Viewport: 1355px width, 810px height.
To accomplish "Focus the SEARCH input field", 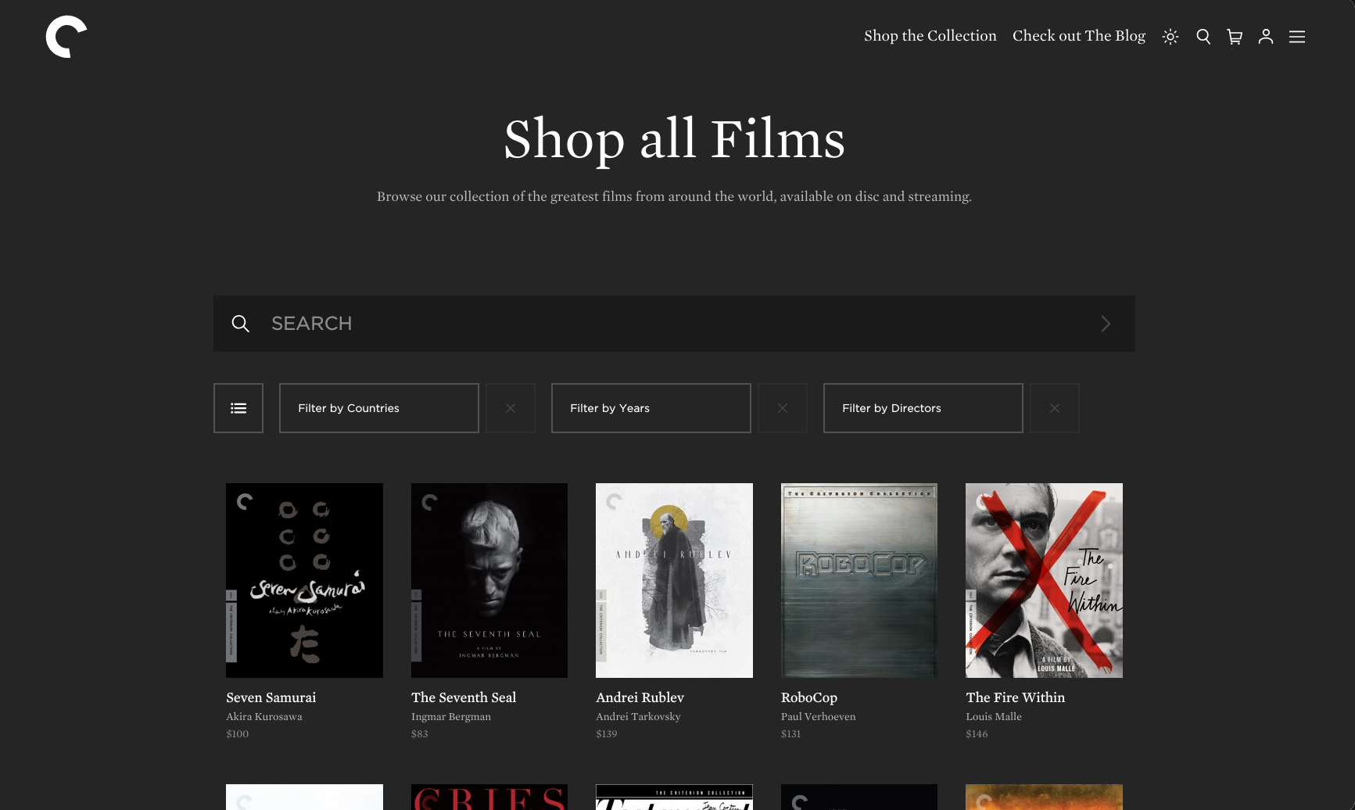I will click(672, 324).
